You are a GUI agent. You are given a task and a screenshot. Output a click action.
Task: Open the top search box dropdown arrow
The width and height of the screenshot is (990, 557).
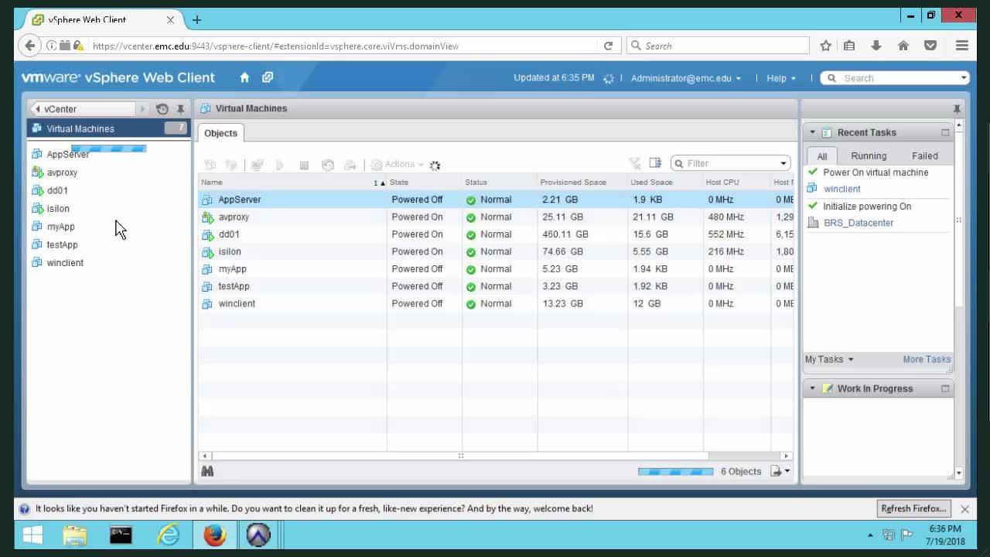[x=964, y=78]
